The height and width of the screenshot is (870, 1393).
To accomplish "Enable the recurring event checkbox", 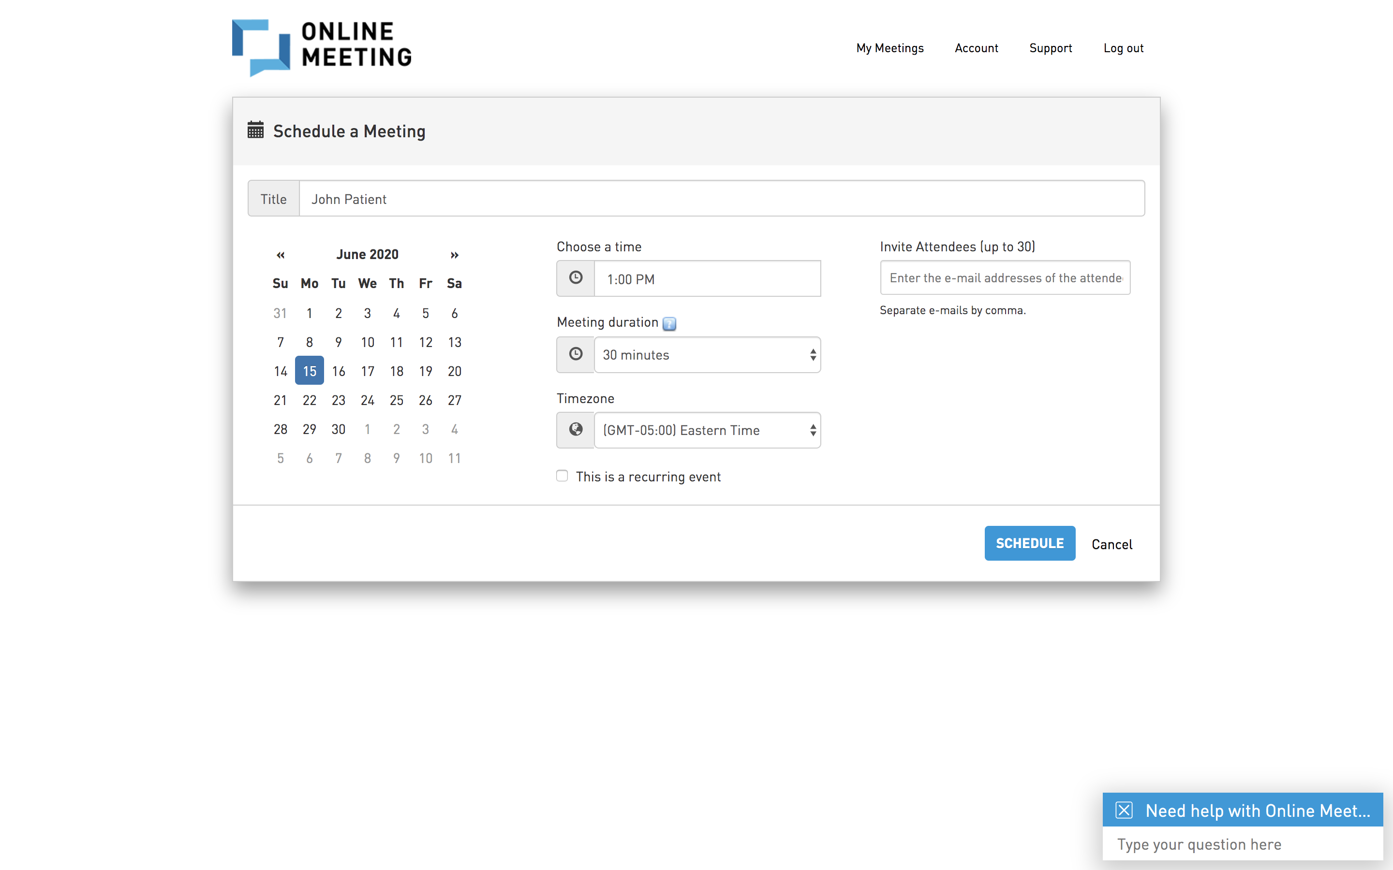I will [562, 476].
